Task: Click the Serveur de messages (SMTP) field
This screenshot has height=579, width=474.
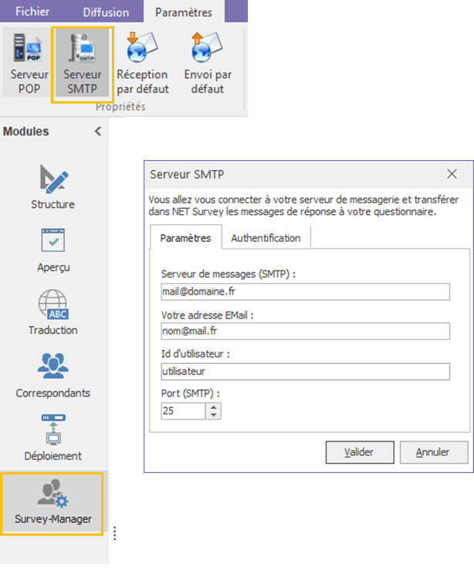Action: (306, 291)
